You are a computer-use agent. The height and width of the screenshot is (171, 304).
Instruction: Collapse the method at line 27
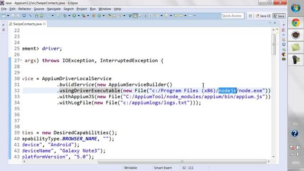[21, 60]
